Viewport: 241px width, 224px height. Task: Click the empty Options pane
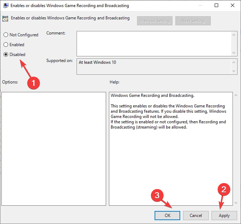[54, 149]
